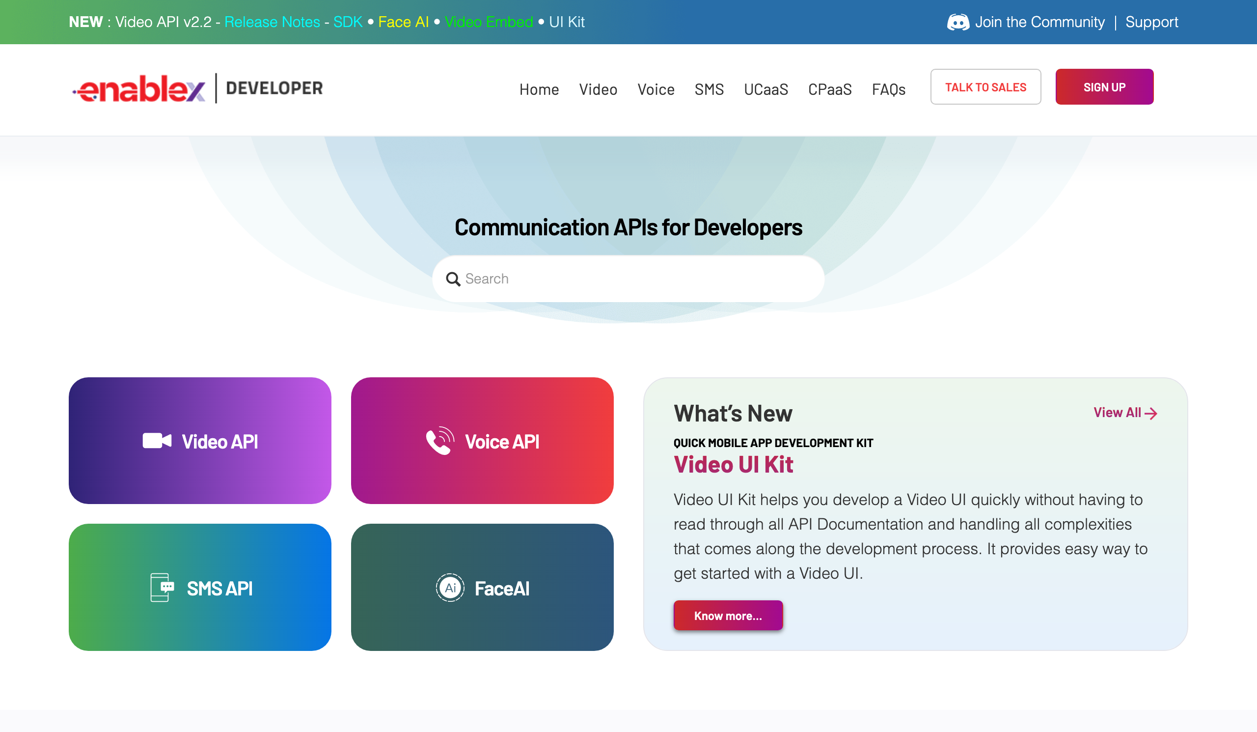This screenshot has height=732, width=1257.
Task: Click the SMS phone message icon
Action: tap(162, 587)
